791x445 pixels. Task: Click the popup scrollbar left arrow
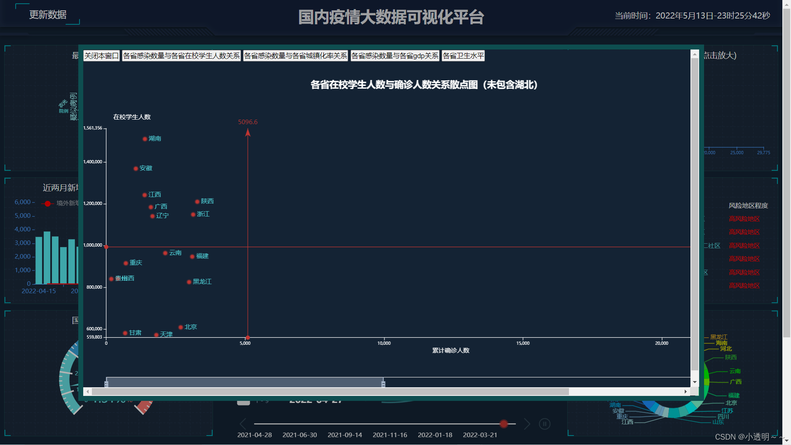pyautogui.click(x=87, y=391)
